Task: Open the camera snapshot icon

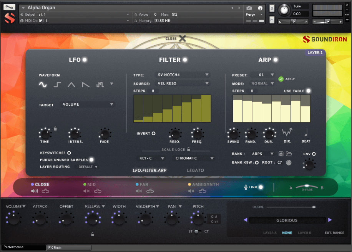Action: 249,8
